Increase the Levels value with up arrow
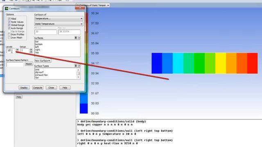The width and height of the screenshot is (262, 147). pyautogui.click(x=17, y=50)
